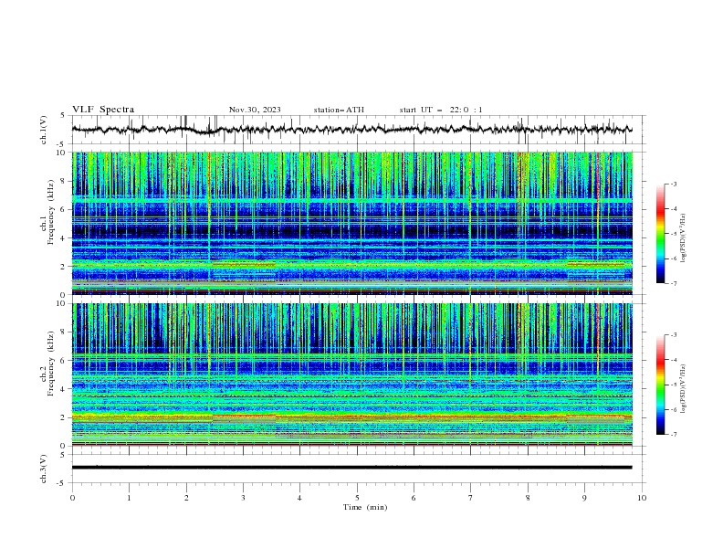Click time axis tick label "2"
723x559 pixels.
186,498
